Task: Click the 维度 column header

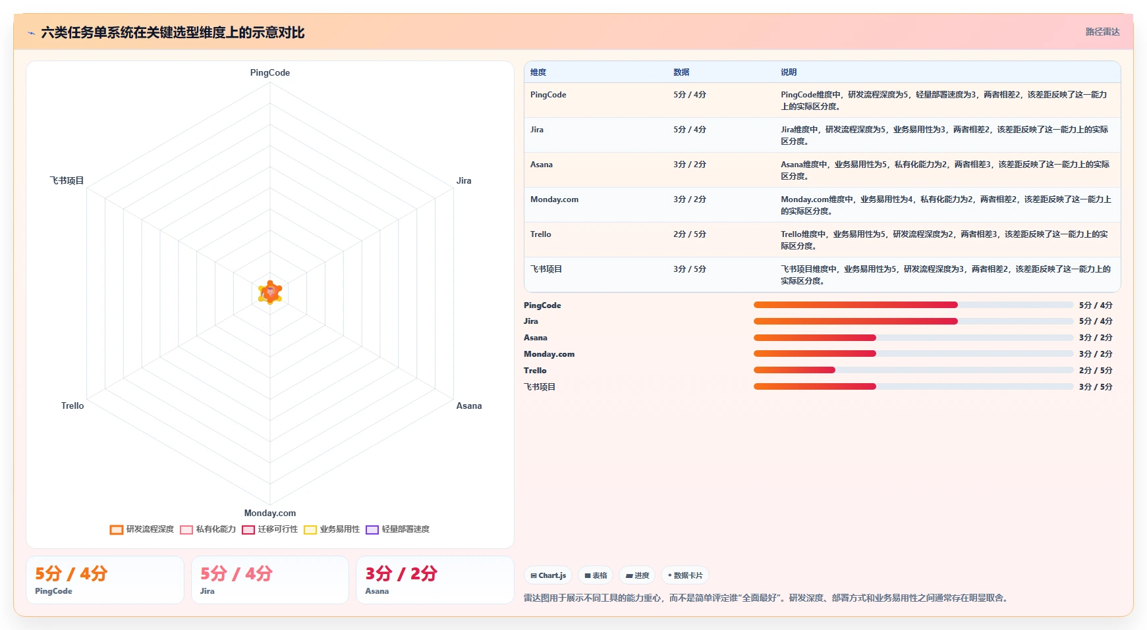Action: [538, 72]
